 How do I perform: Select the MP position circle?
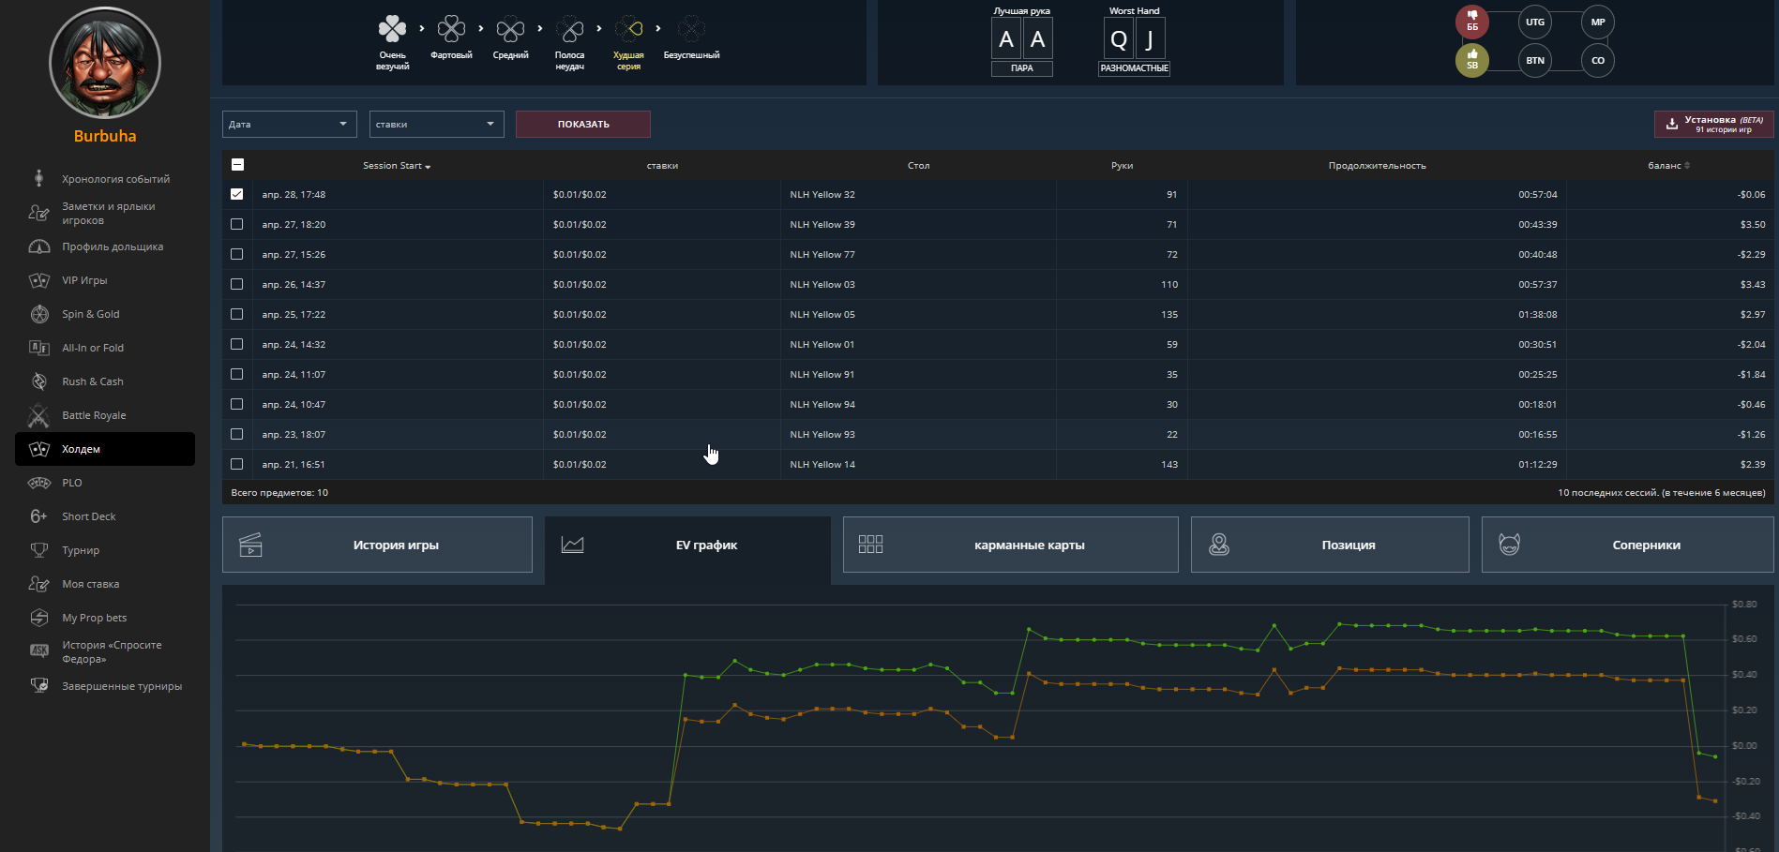click(1598, 22)
